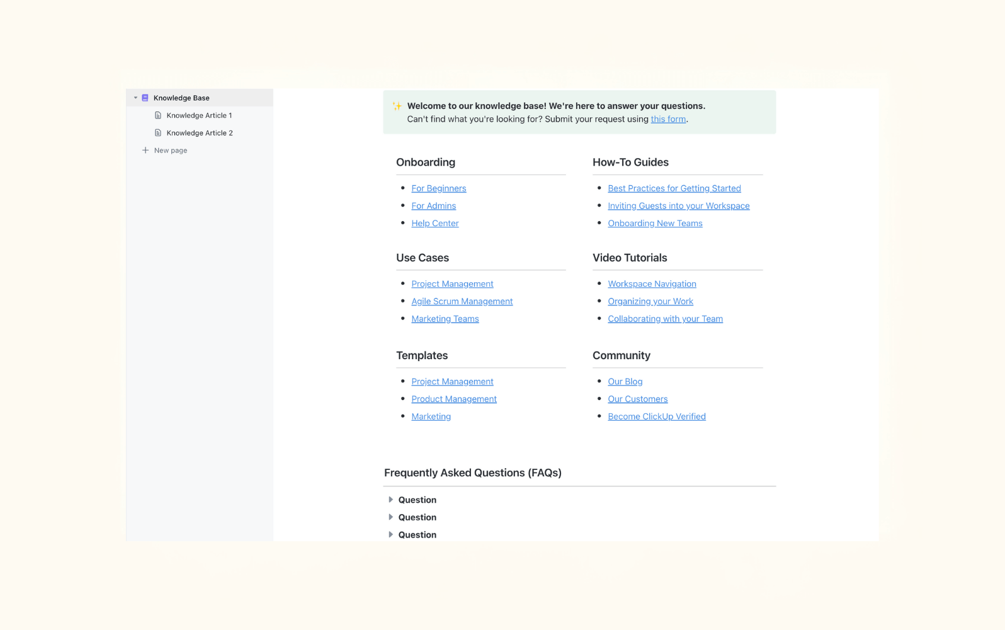This screenshot has width=1005, height=630.
Task: Expand the second FAQ Question
Action: [x=391, y=517]
